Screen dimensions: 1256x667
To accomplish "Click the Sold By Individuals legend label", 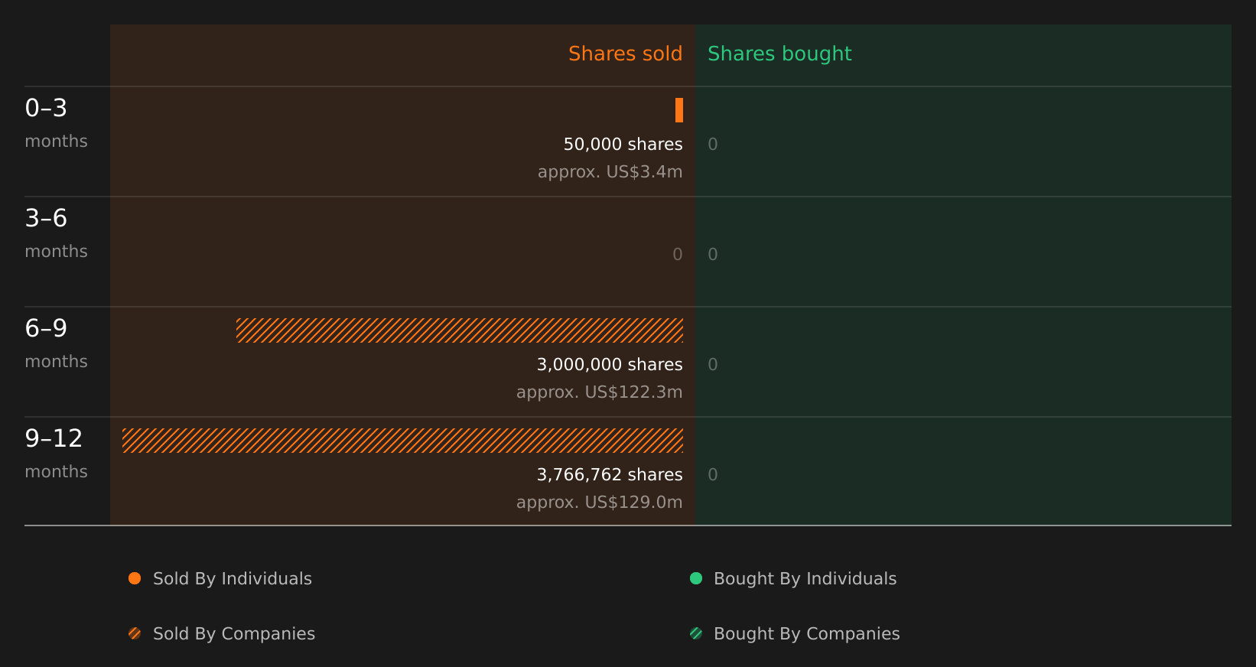I will click(x=233, y=578).
